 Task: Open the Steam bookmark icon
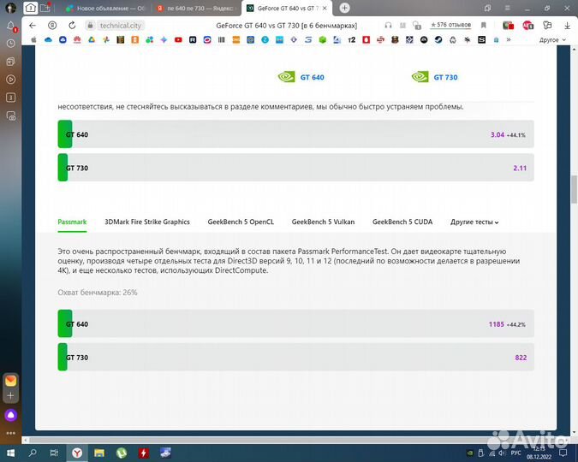[x=438, y=40]
